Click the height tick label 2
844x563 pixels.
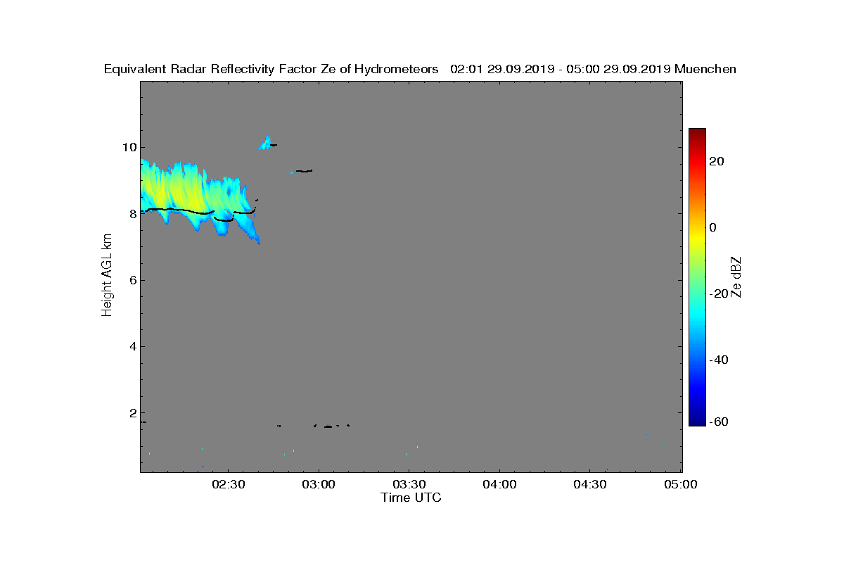(x=132, y=413)
